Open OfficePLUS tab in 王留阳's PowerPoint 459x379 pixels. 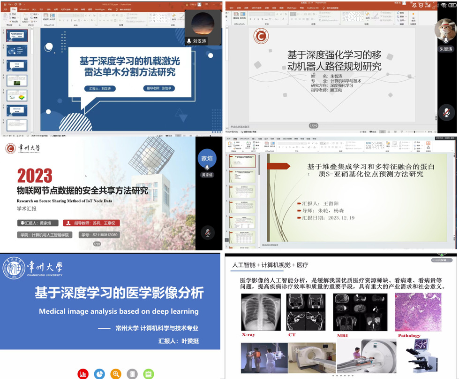[244, 139]
